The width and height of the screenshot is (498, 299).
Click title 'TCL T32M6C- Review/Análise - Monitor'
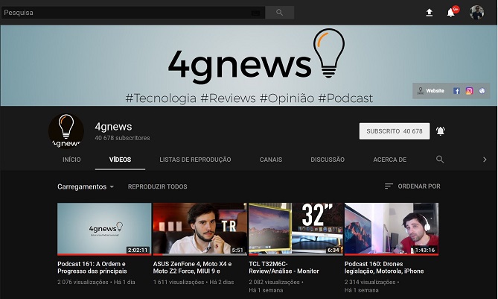284,268
